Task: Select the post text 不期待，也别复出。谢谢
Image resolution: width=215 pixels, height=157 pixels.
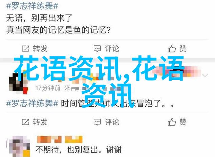Action: [x=79, y=150]
